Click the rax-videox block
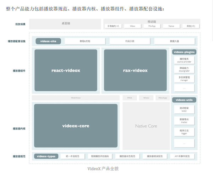 (x=135, y=70)
